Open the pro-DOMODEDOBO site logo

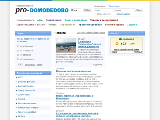pos(42,10)
